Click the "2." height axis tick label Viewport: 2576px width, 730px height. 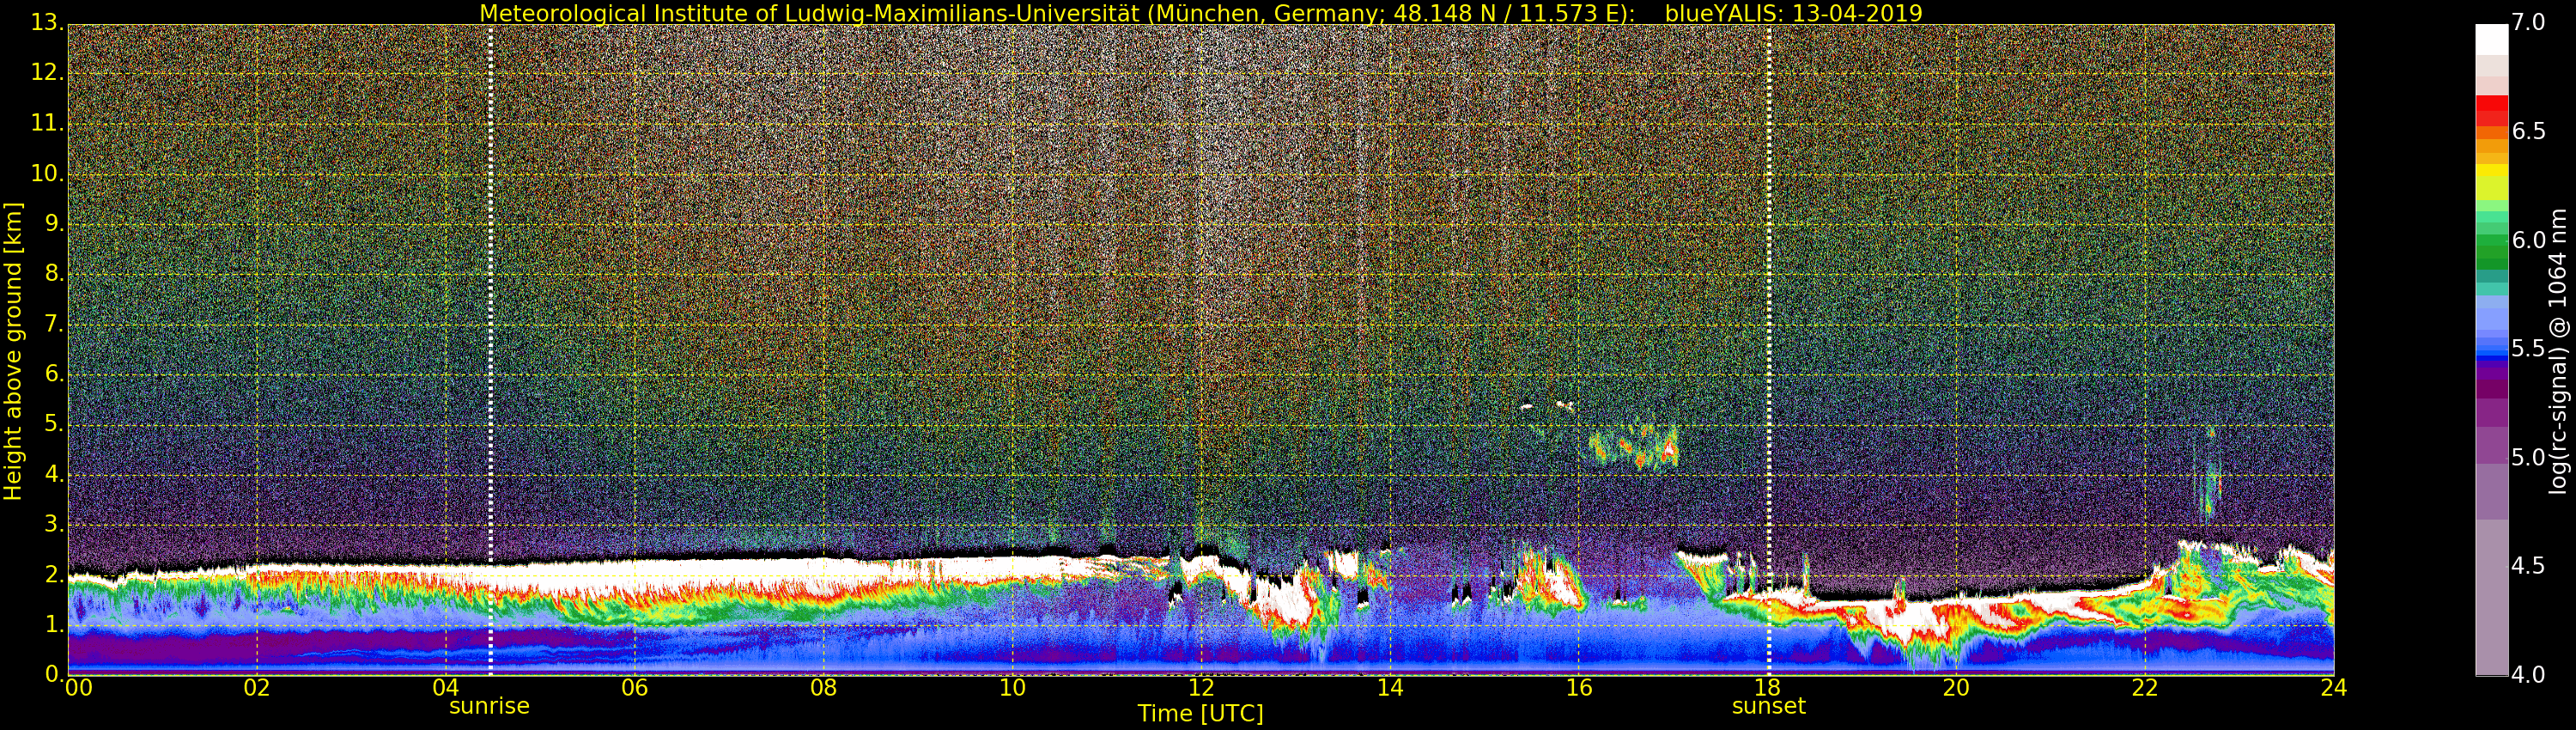pos(54,574)
